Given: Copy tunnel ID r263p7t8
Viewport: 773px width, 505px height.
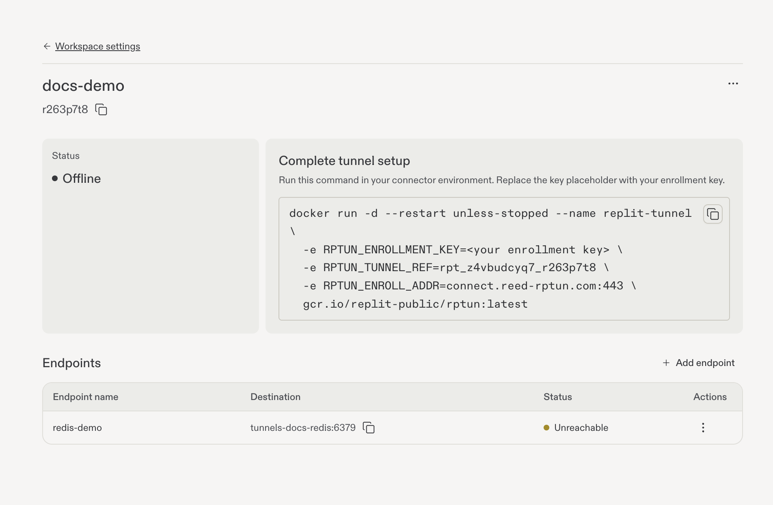Looking at the screenshot, I should click(x=101, y=109).
